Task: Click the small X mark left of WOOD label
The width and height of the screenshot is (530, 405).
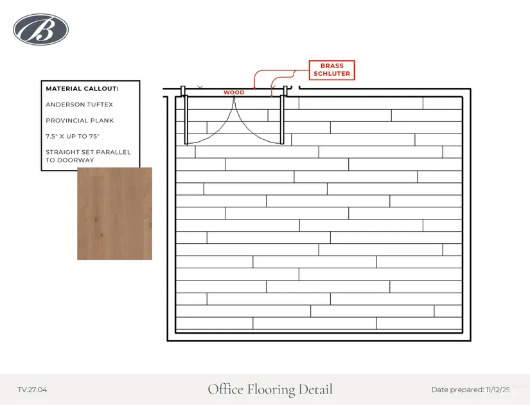Action: coord(200,87)
